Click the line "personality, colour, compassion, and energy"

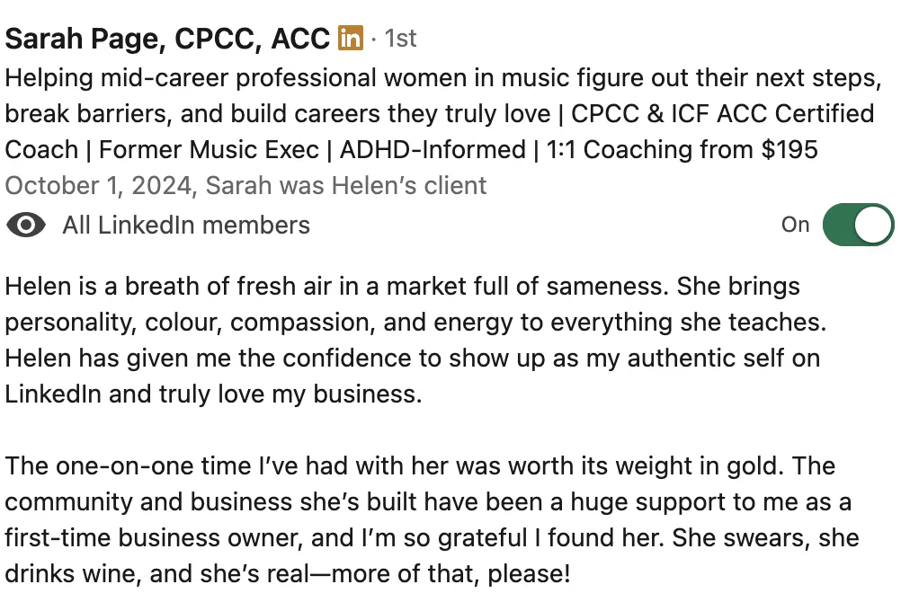coord(415,323)
